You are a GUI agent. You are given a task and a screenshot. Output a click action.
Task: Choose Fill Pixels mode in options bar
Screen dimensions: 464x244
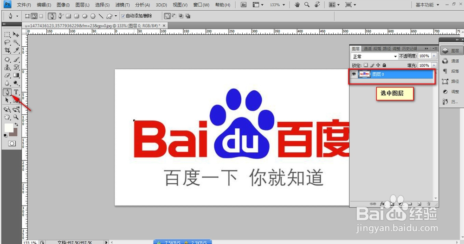pos(41,16)
